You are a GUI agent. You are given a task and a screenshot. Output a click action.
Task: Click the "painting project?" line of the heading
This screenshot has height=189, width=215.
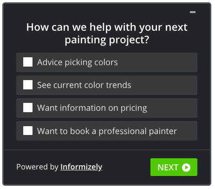point(107,40)
